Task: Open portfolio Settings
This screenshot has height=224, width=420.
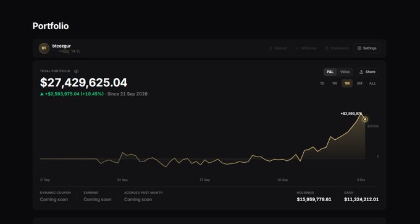Action: (367, 48)
